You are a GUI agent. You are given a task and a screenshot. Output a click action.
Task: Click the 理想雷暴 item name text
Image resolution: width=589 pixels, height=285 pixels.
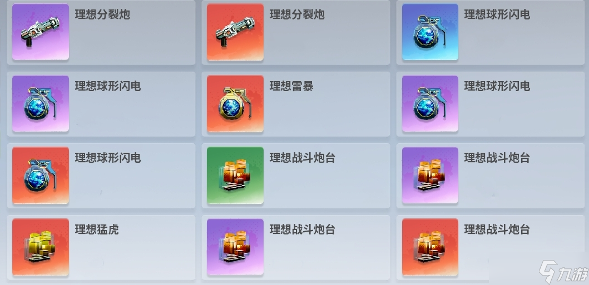coord(291,86)
